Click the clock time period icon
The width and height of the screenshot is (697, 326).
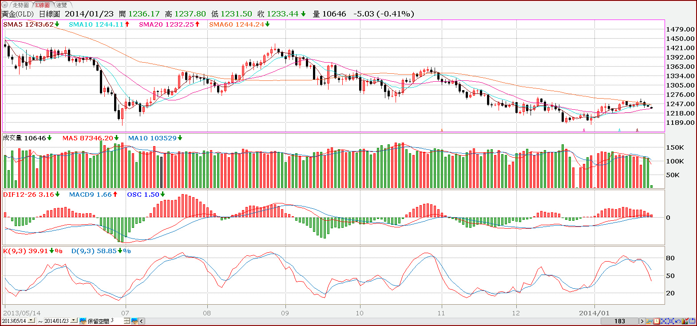[657, 321]
